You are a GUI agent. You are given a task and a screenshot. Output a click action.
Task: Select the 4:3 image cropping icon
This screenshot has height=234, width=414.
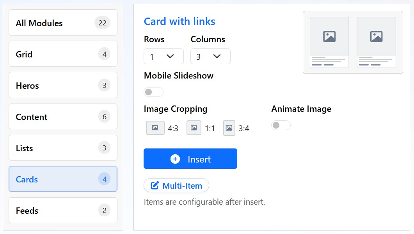[155, 128]
